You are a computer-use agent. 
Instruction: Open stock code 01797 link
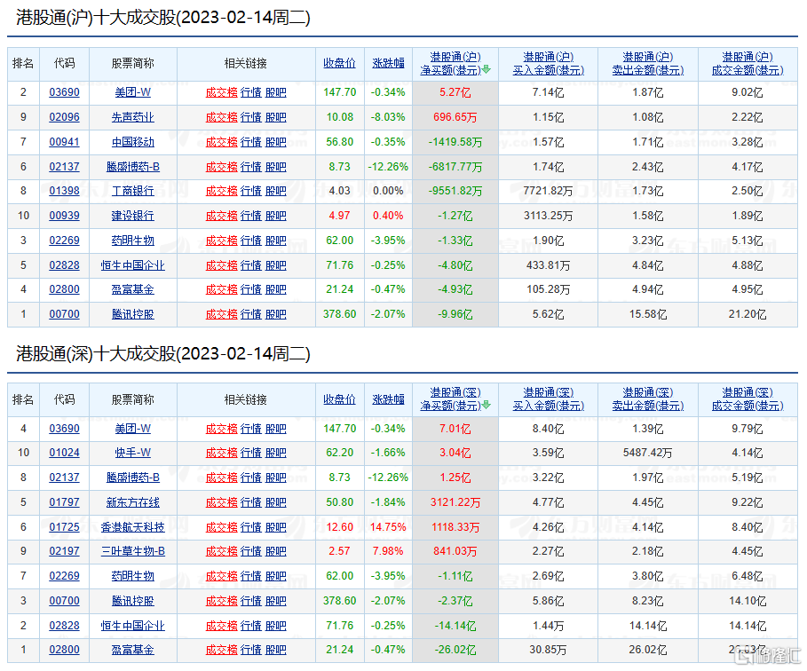pyautogui.click(x=64, y=502)
